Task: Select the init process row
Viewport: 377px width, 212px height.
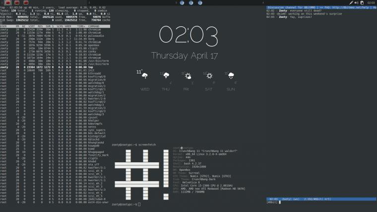Action: click(x=55, y=71)
